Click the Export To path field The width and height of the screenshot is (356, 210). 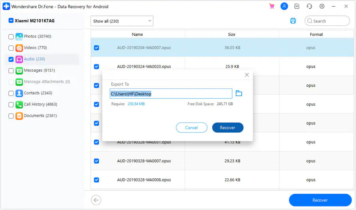(171, 94)
